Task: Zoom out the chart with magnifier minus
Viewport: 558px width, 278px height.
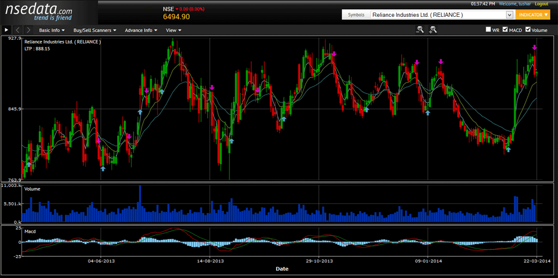Action: point(420,30)
